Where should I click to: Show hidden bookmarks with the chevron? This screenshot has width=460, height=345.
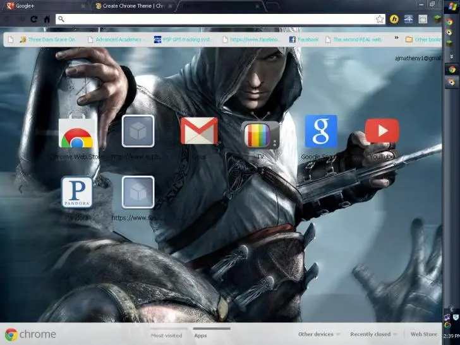(397, 39)
